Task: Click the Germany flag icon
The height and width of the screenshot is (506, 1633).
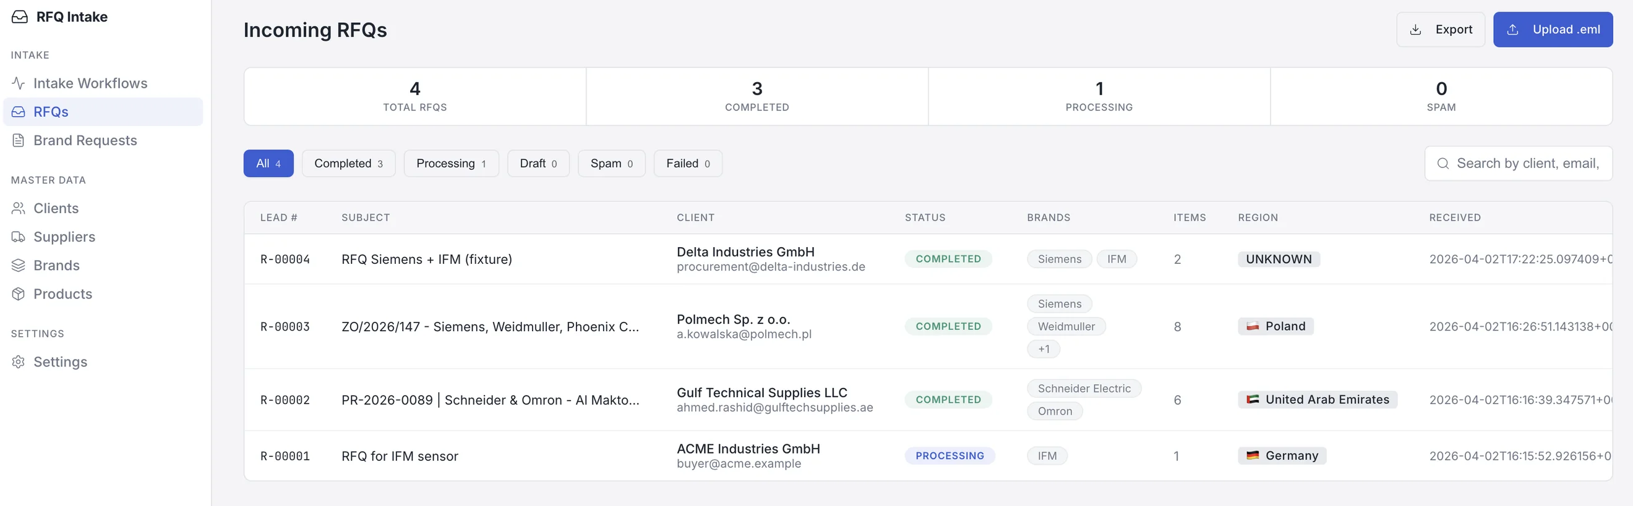Action: (x=1253, y=455)
